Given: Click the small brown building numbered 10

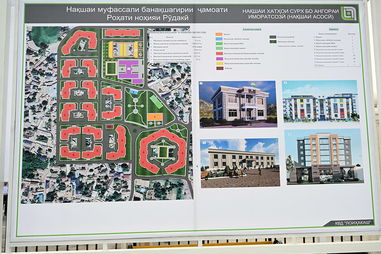Looking at the screenshot, I should 110,126.
